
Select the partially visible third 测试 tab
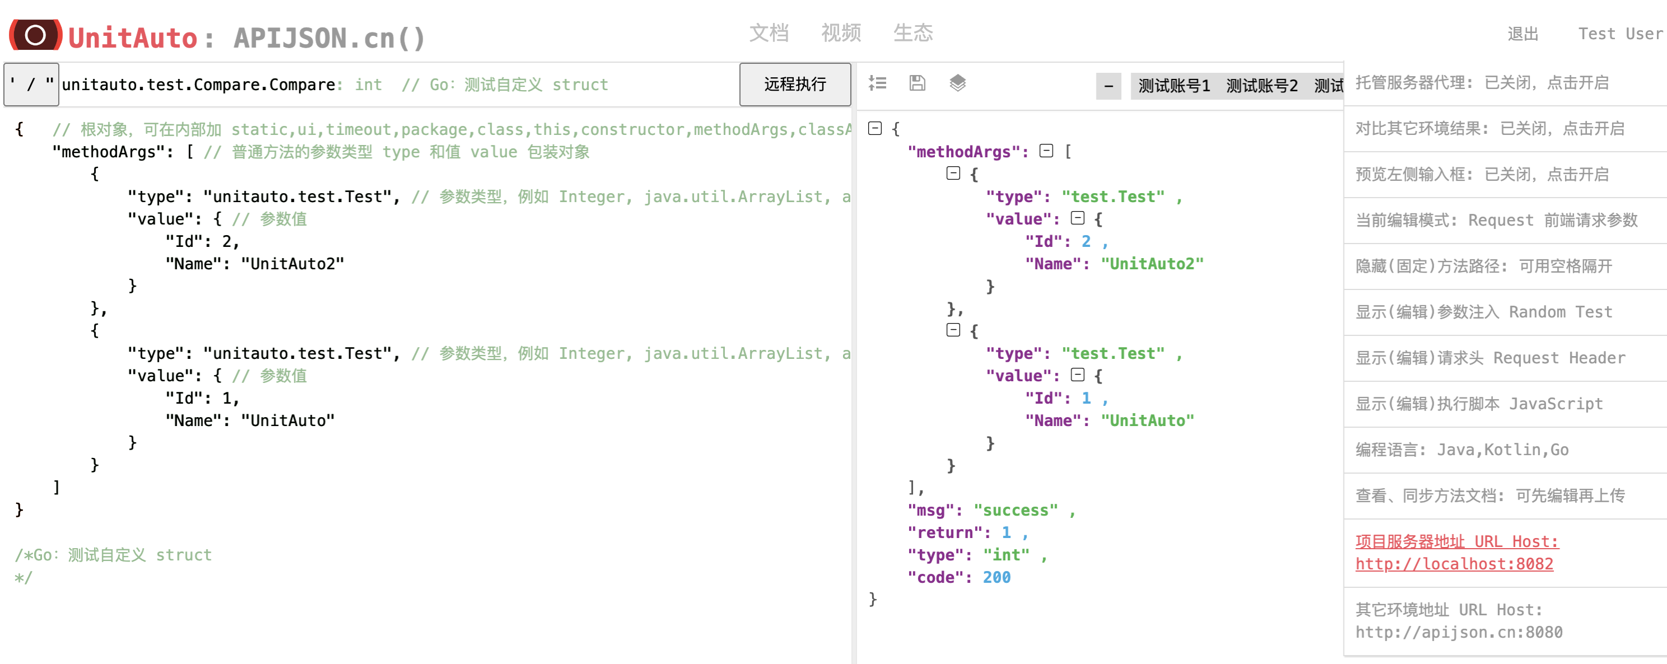coord(1328,86)
